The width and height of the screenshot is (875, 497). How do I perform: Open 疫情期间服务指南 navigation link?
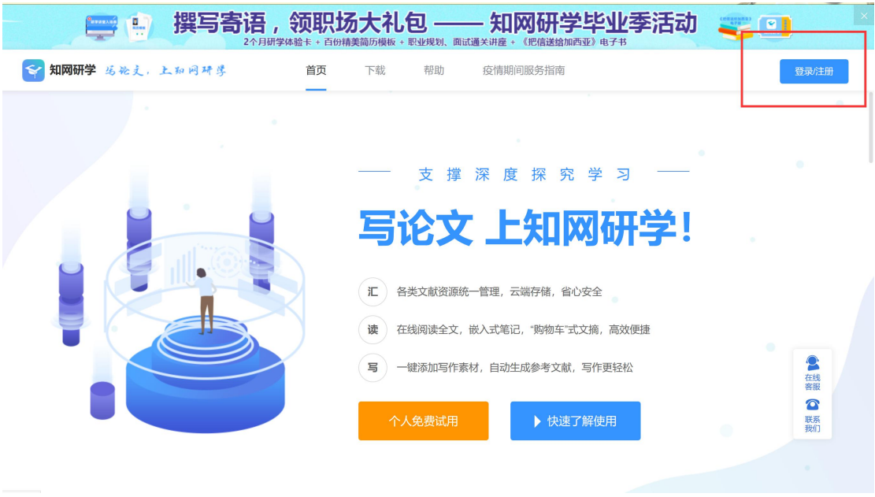(524, 70)
